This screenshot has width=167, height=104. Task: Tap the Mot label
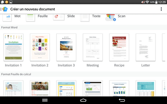(x=18, y=16)
